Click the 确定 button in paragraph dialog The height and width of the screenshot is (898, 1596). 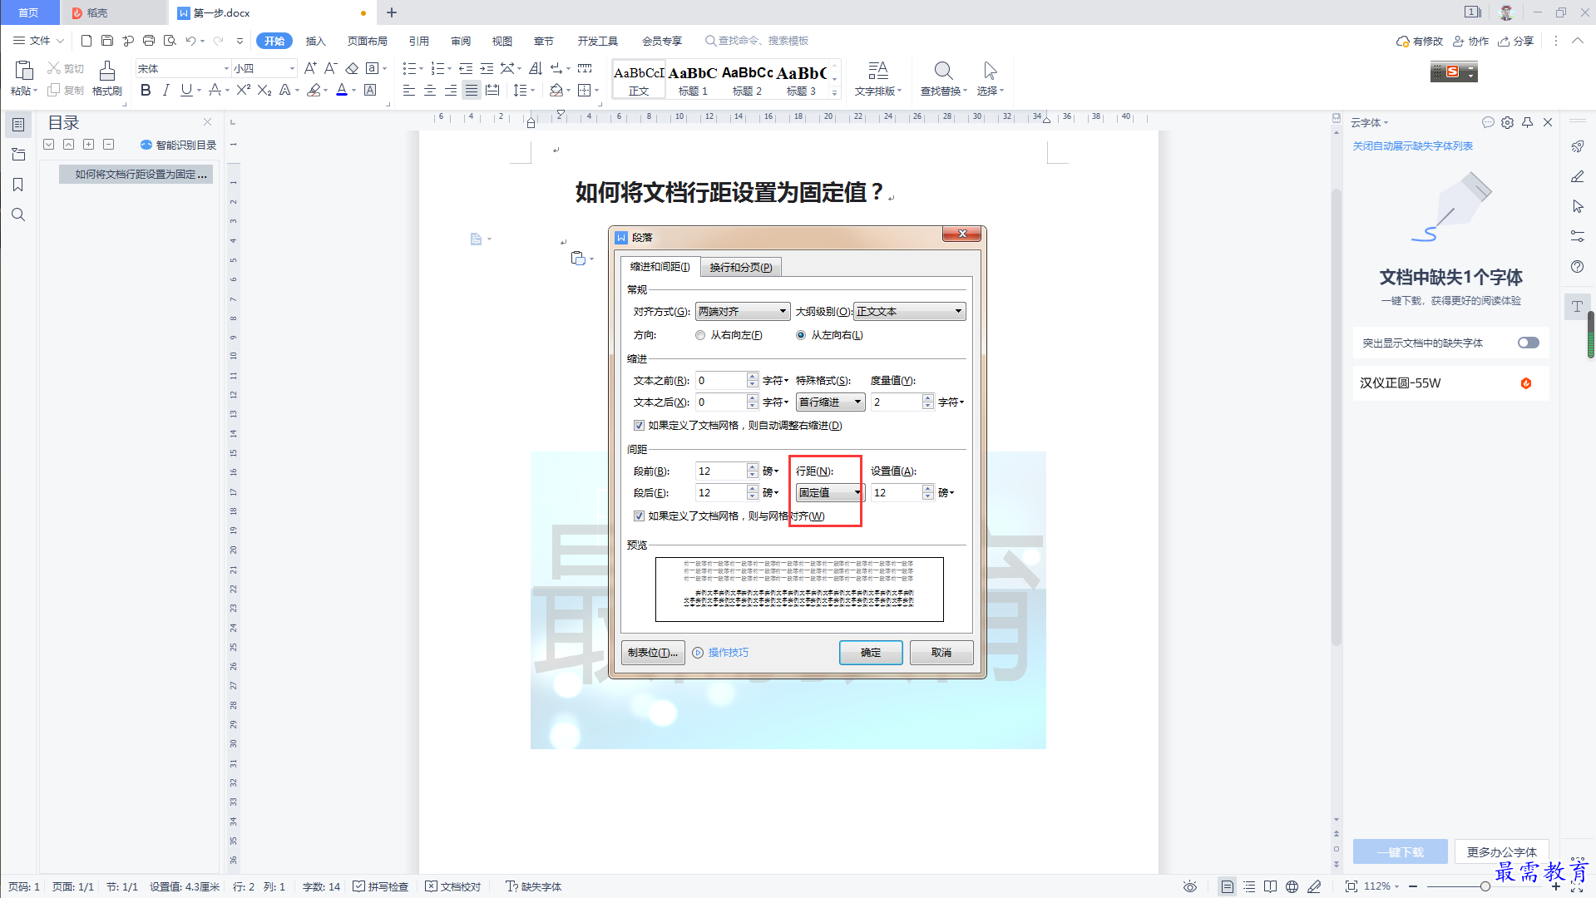click(x=871, y=653)
